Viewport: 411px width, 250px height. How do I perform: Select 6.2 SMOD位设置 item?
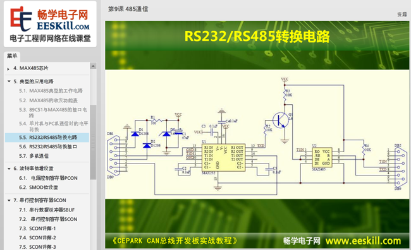[x=39, y=187]
